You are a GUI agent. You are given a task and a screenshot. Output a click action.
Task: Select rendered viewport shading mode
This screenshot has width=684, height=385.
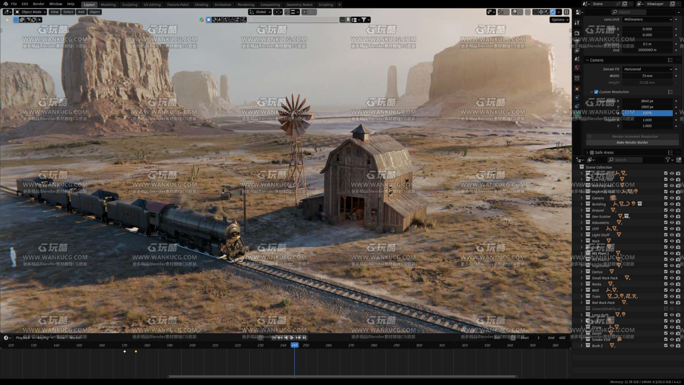553,12
